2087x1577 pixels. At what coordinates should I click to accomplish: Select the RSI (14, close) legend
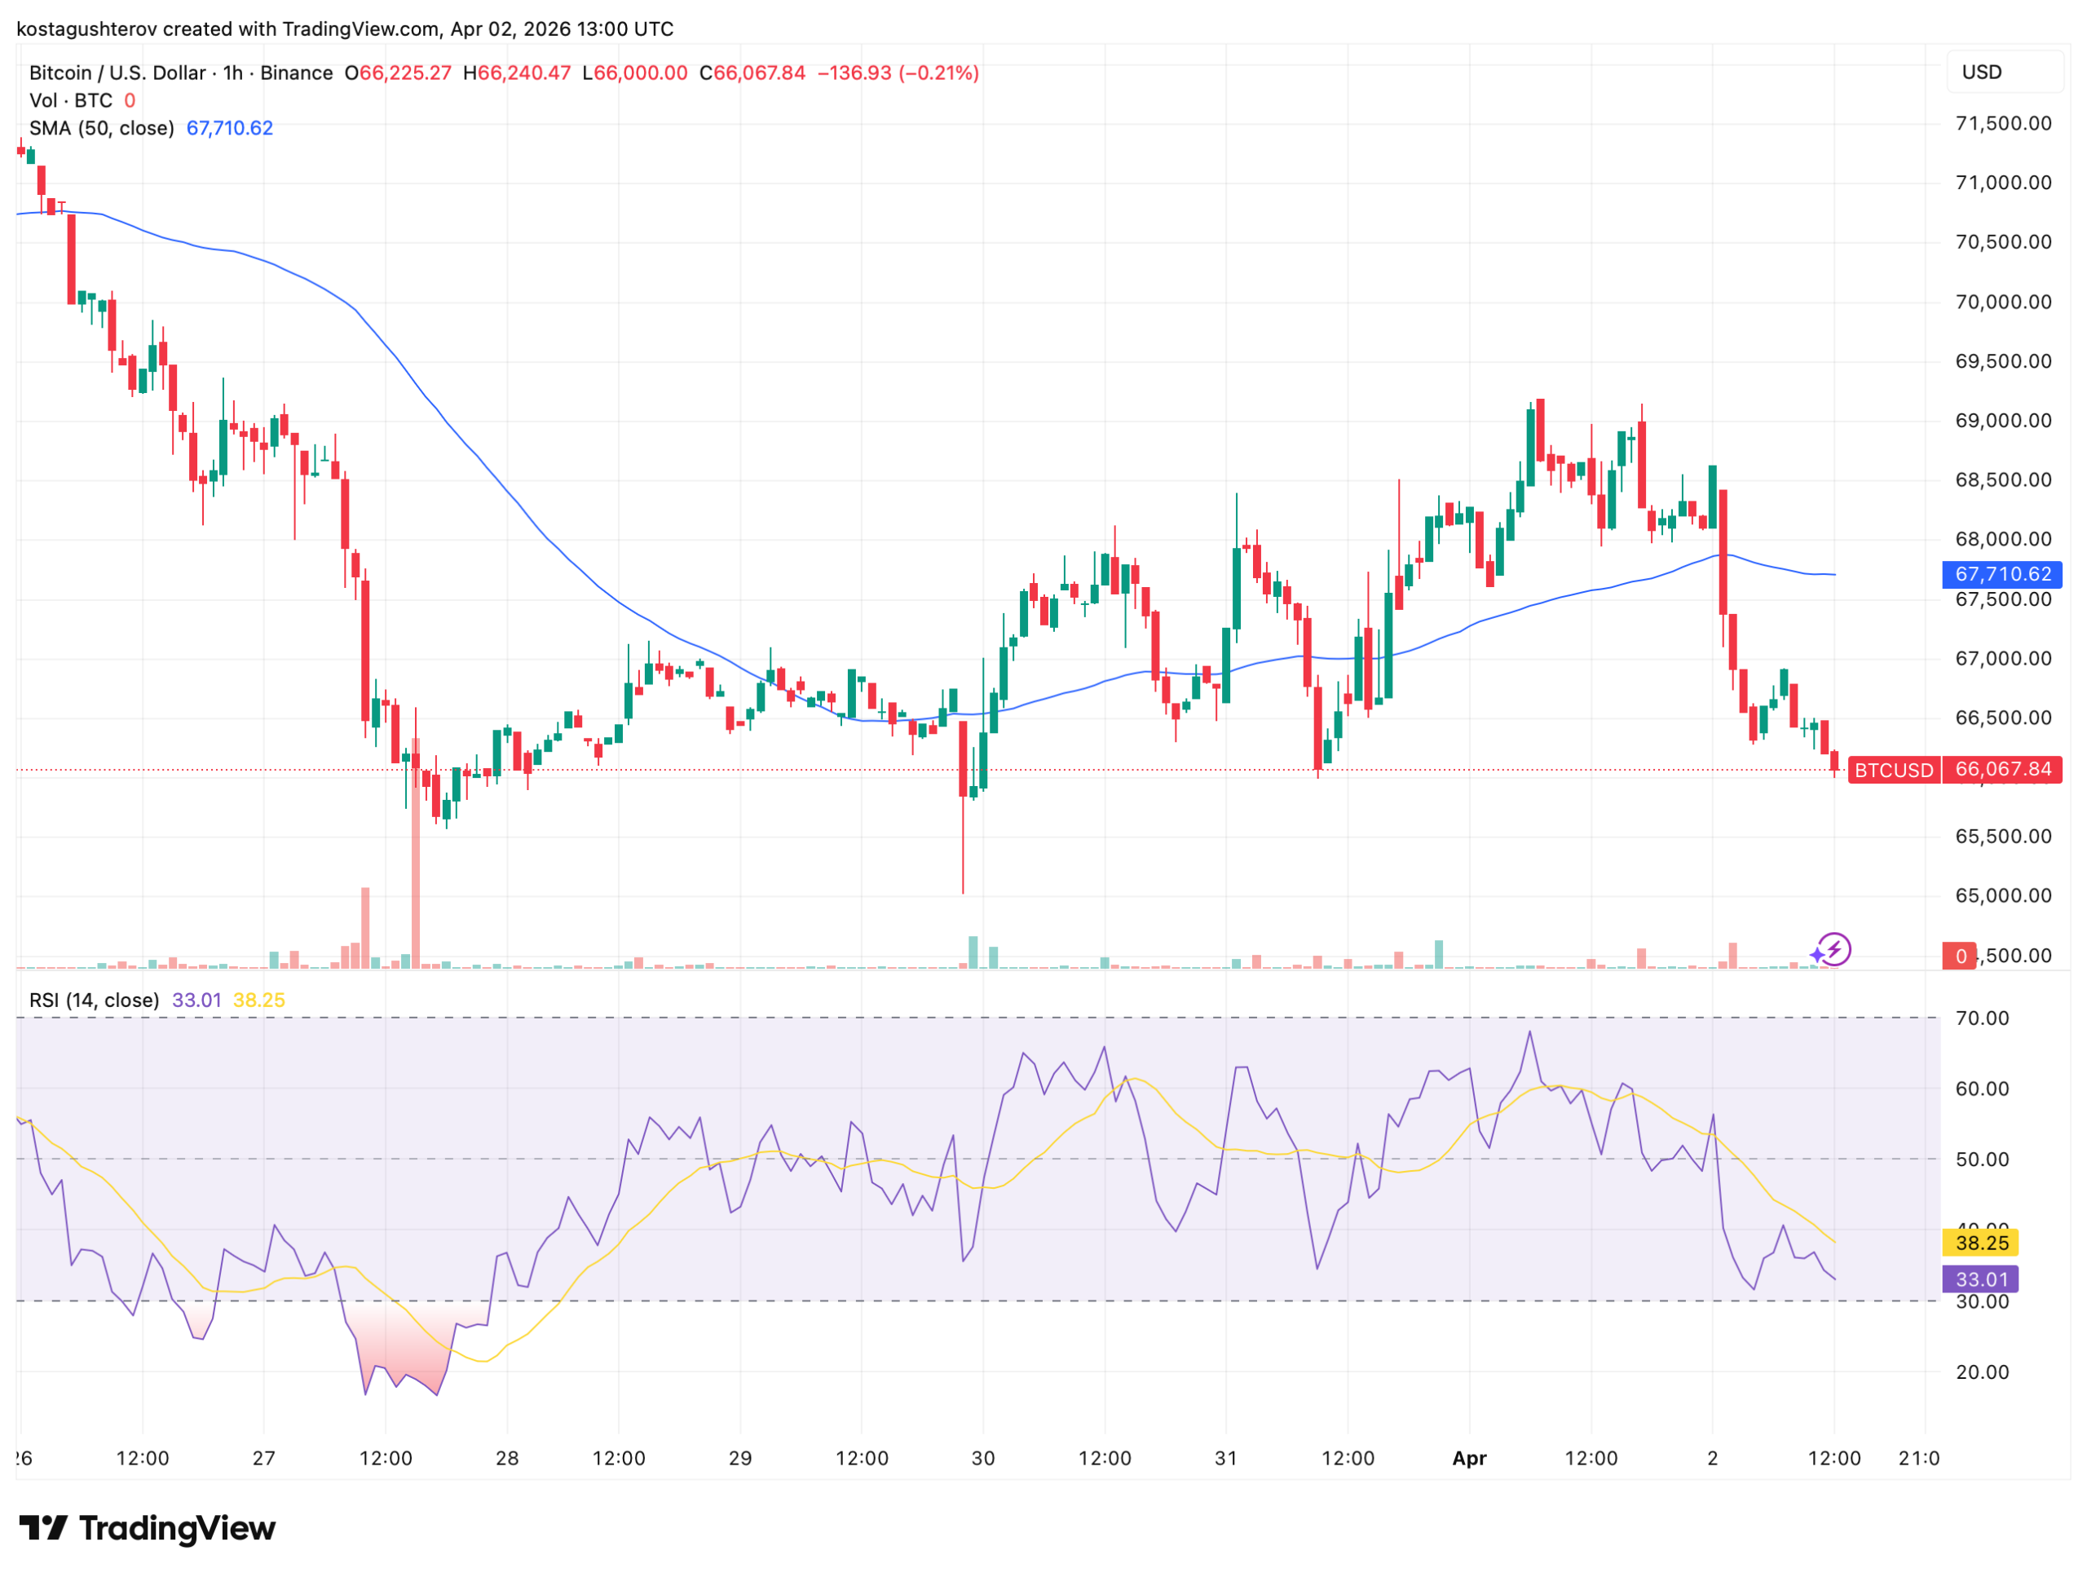click(95, 1001)
